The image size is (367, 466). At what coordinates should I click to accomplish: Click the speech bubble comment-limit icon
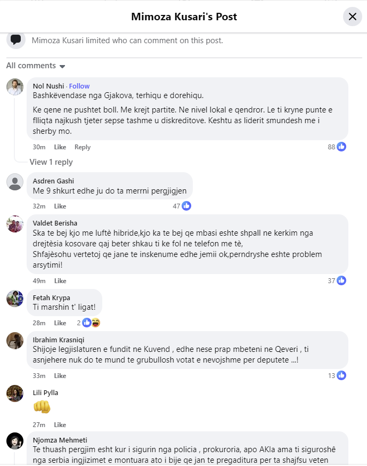(x=16, y=39)
